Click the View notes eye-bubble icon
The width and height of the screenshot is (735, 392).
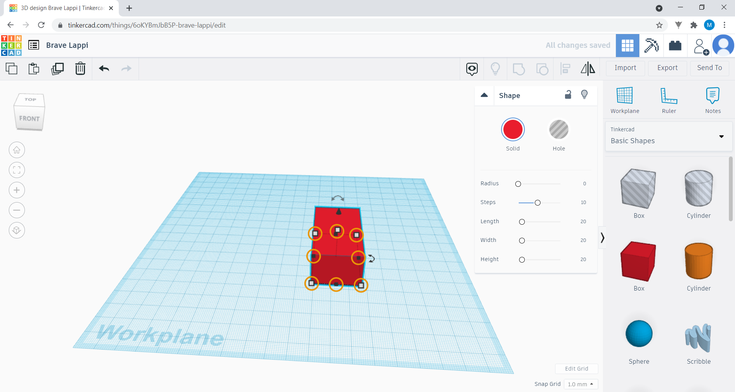click(x=472, y=69)
